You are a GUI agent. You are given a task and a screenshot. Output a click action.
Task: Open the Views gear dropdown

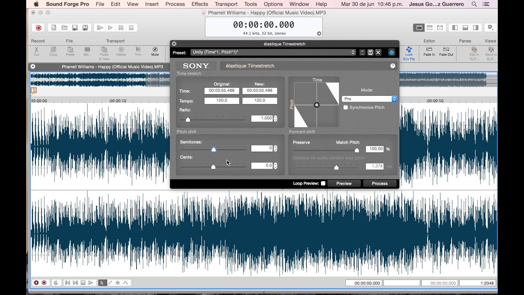click(490, 28)
